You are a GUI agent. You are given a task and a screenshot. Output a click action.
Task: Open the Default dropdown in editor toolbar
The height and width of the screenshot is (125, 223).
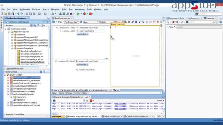point(107,22)
